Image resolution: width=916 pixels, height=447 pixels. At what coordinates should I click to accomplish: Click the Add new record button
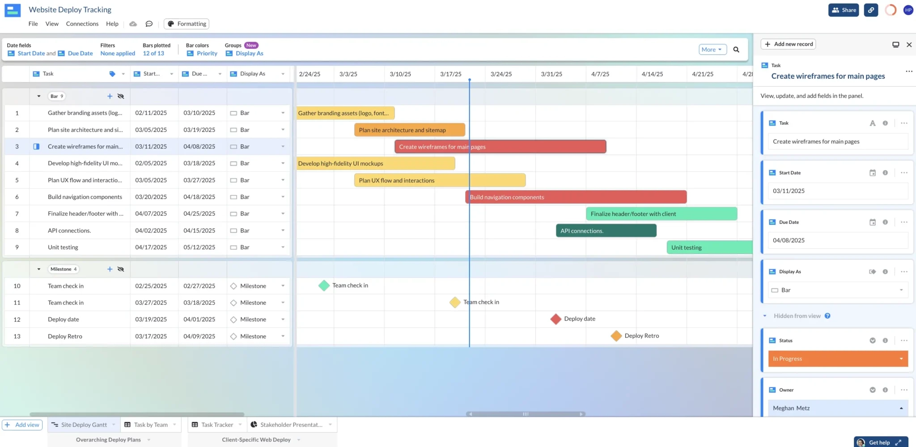click(x=789, y=44)
